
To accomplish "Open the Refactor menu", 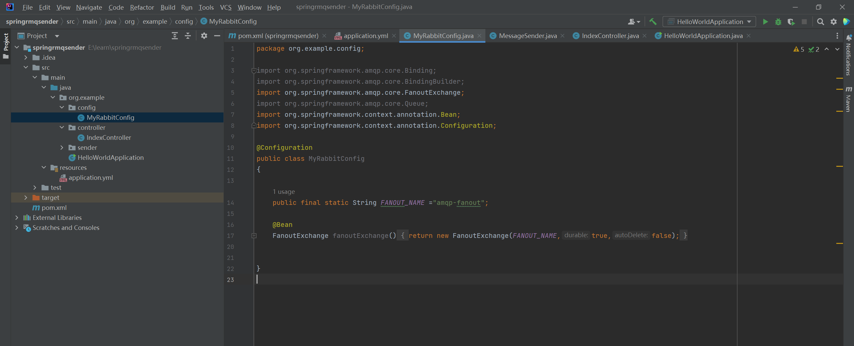I will click(x=142, y=7).
